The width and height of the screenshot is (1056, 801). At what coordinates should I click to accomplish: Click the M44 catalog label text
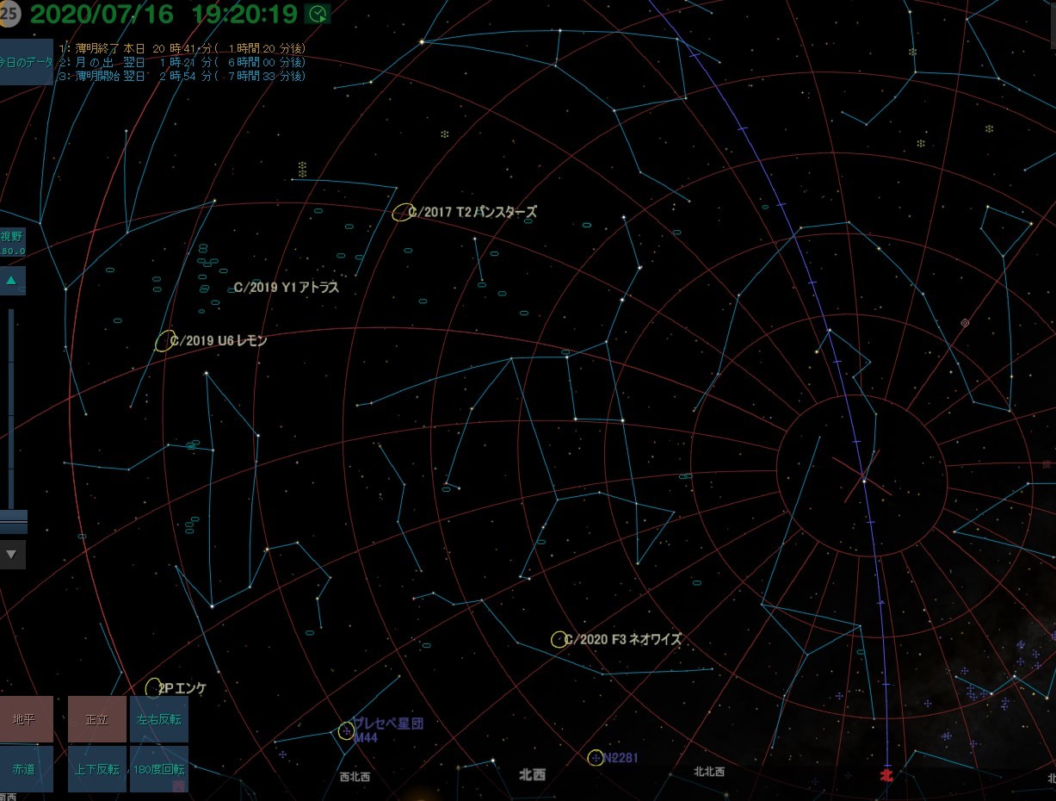[366, 738]
